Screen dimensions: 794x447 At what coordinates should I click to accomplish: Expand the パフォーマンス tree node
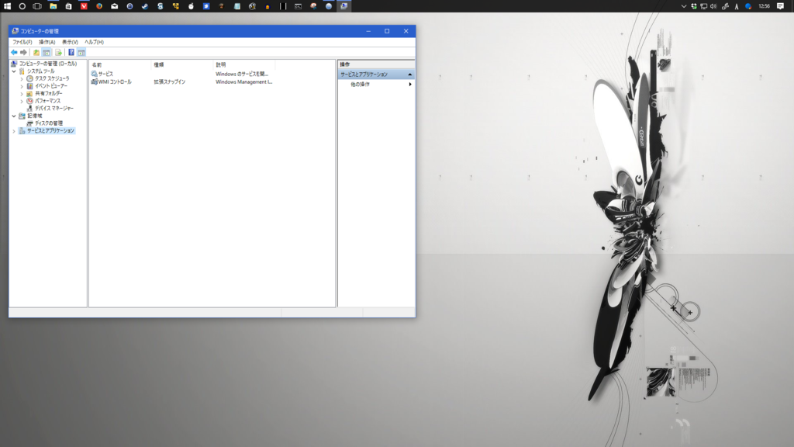coord(22,102)
